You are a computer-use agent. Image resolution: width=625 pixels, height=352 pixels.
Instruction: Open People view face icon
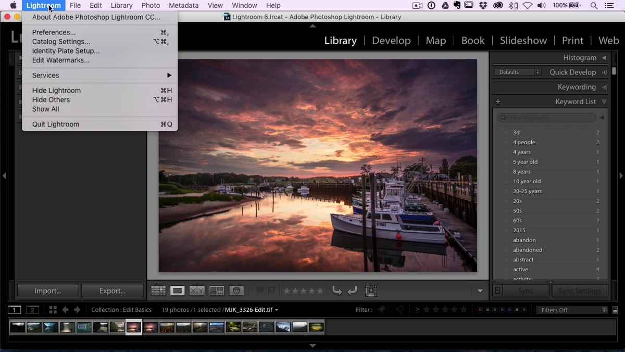click(x=236, y=291)
